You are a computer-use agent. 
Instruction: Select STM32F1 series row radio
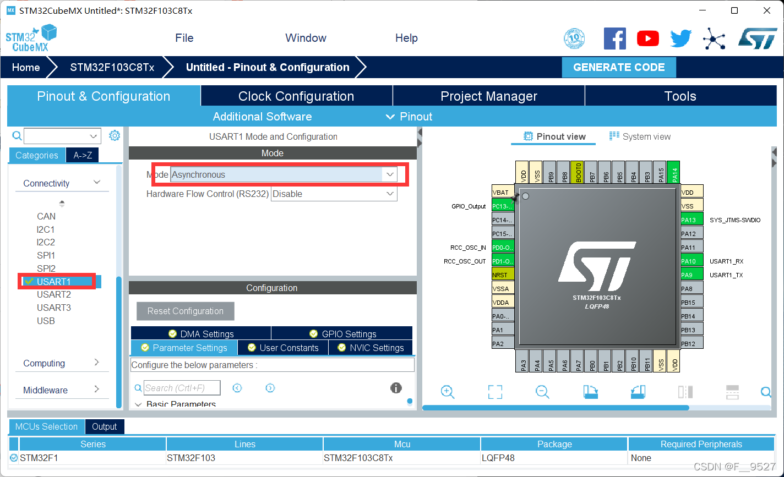pyautogui.click(x=14, y=457)
